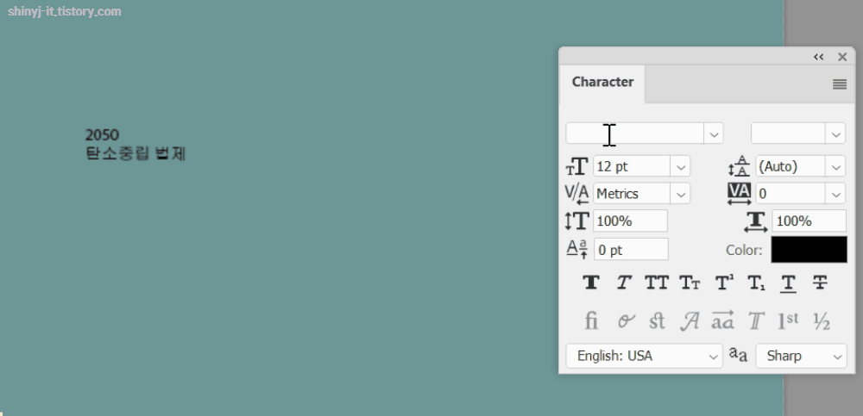Click the (Auto) leading field
The height and width of the screenshot is (416, 863).
[x=791, y=166]
